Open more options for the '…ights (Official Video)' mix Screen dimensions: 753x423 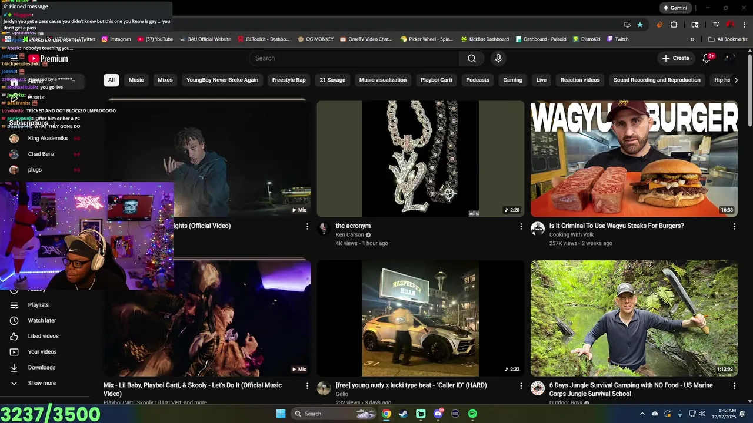point(307,226)
